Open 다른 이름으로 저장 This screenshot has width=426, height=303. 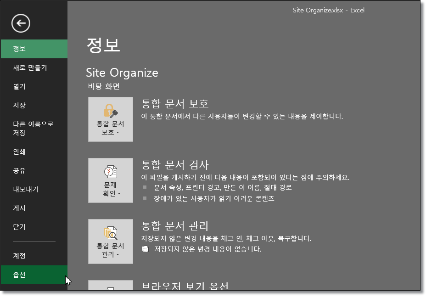point(34,128)
